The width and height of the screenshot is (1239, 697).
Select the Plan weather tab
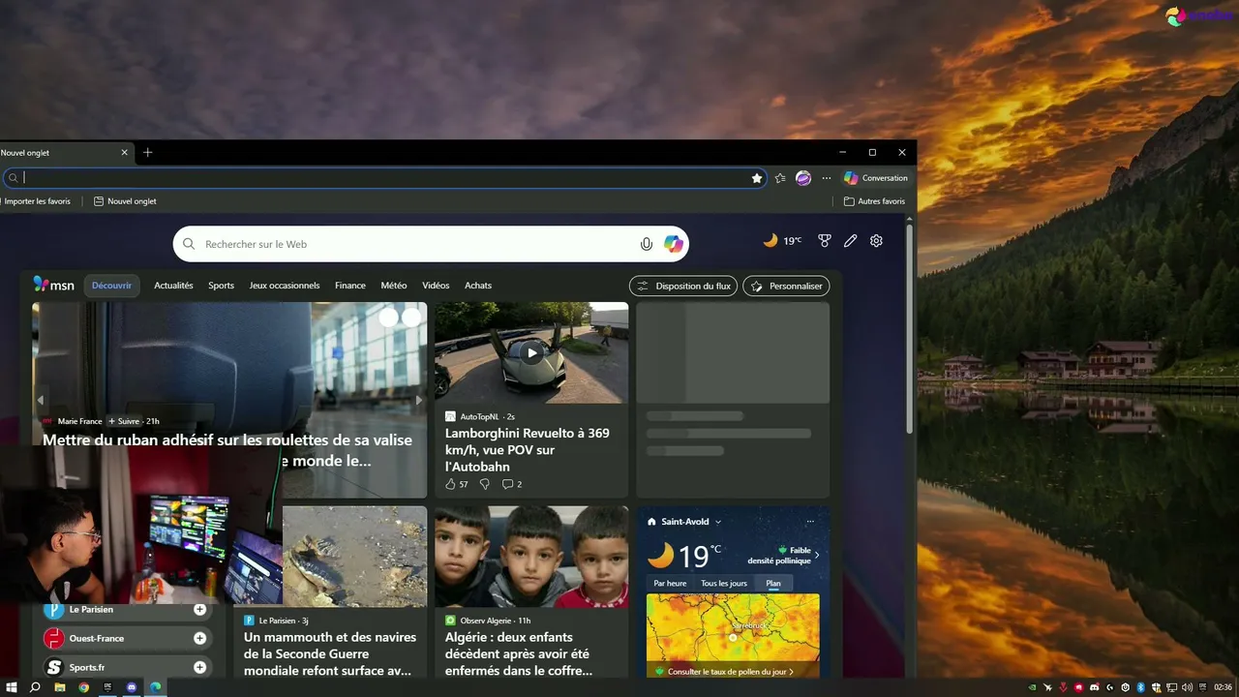(x=773, y=584)
